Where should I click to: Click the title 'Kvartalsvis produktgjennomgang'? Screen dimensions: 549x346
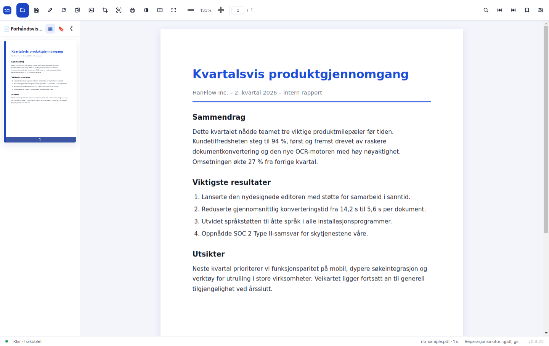coord(300,74)
